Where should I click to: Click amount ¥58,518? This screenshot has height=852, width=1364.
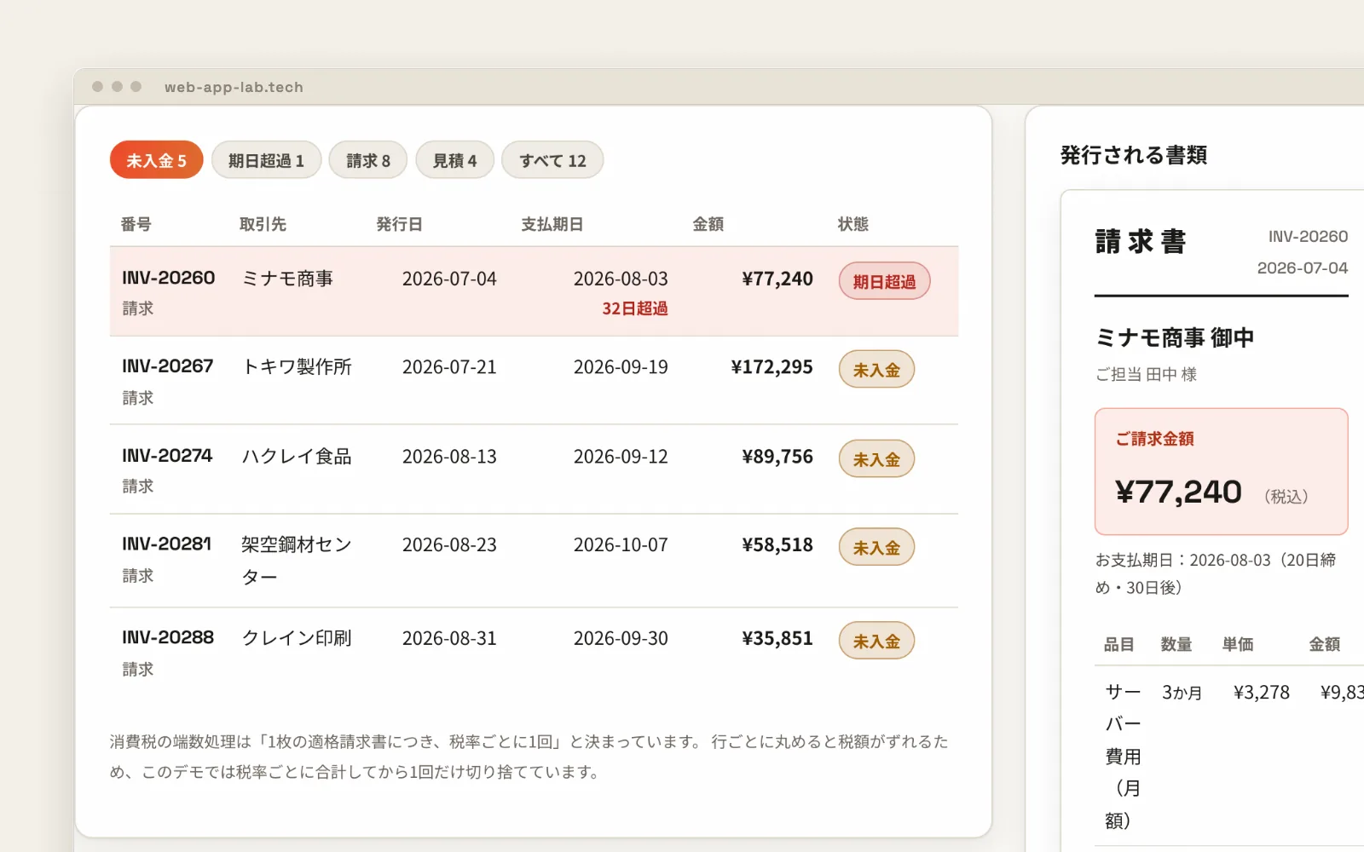pyautogui.click(x=777, y=545)
